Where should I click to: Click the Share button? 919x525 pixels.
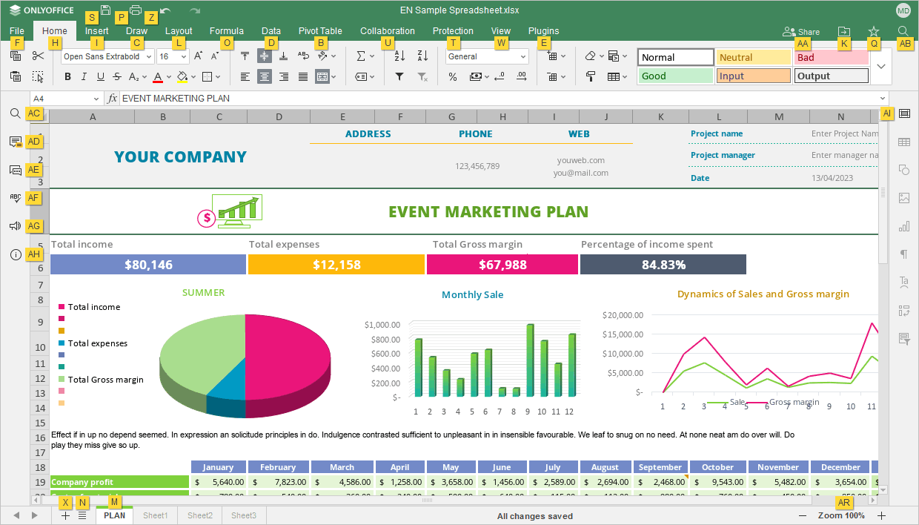coord(801,32)
